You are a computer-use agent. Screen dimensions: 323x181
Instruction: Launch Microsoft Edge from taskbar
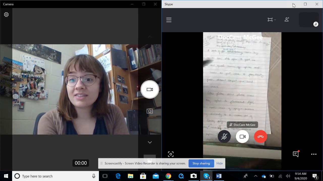(118, 176)
